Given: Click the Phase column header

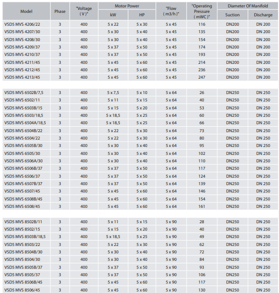Looking at the screenshot, I should (x=60, y=11).
